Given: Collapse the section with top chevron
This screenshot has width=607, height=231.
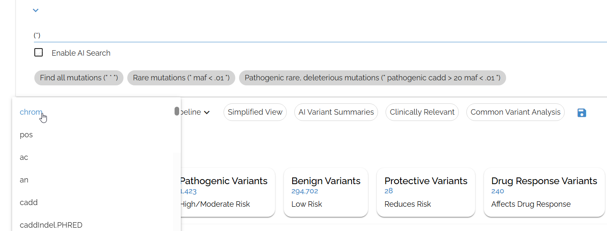Looking at the screenshot, I should point(36,10).
